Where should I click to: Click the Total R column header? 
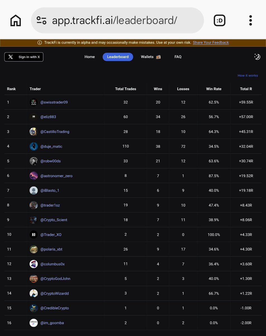point(246,89)
